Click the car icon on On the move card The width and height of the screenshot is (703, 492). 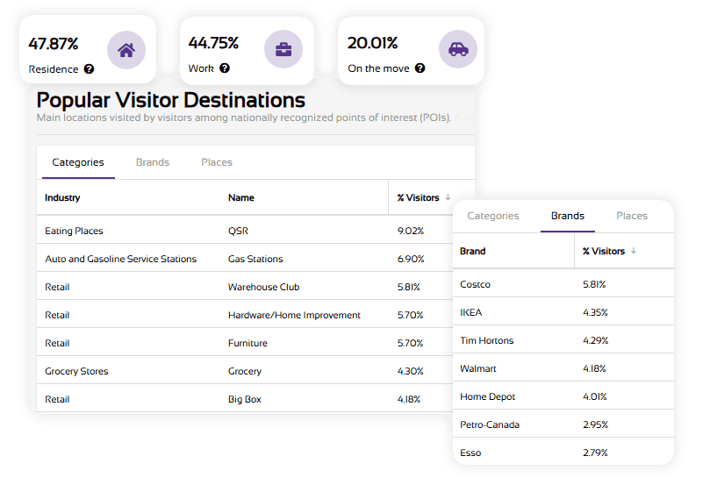point(458,49)
